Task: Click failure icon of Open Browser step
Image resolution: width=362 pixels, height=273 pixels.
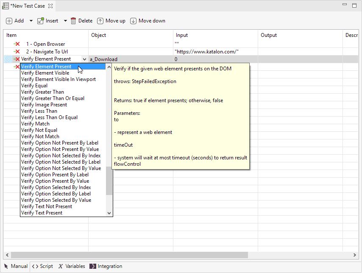Action: (x=17, y=44)
